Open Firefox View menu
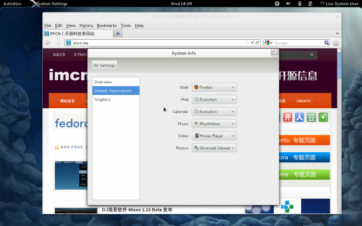Screen dimensions: 362x226 pyautogui.click(x=71, y=26)
